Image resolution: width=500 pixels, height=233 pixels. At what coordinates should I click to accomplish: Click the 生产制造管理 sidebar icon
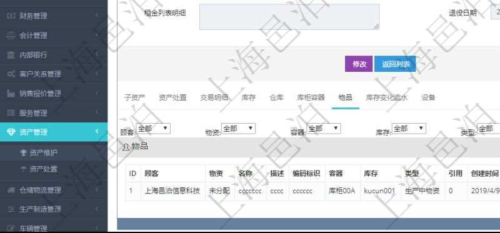(x=11, y=209)
